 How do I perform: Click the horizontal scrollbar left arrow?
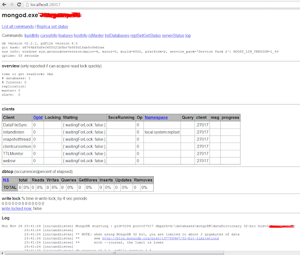click(2, 253)
